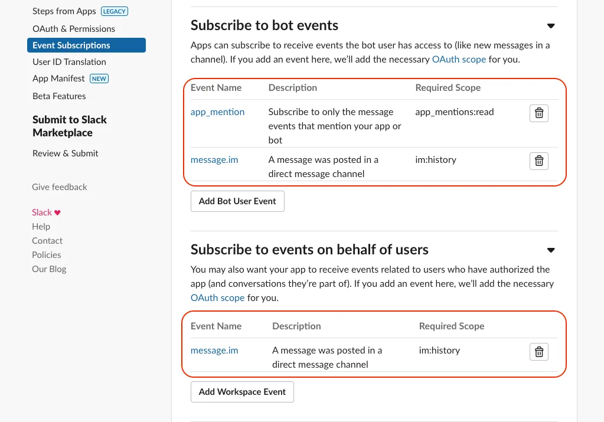Open message.im link in user events table
The image size is (604, 422).
pyautogui.click(x=214, y=351)
